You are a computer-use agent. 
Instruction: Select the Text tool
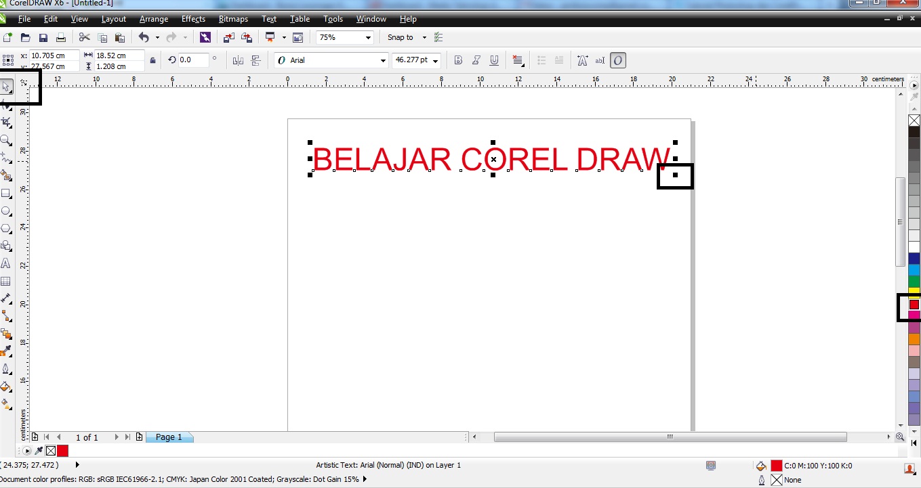point(6,263)
